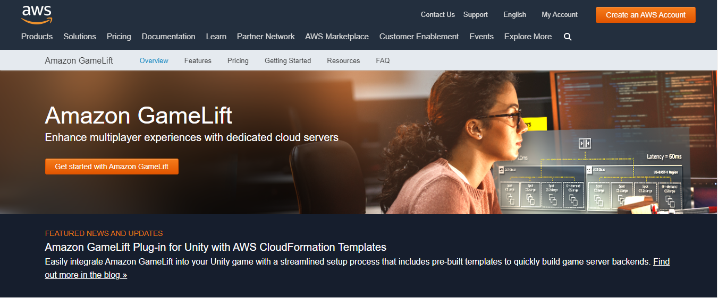
Task: Go to Pricing in the top navigation bar
Action: (x=119, y=37)
